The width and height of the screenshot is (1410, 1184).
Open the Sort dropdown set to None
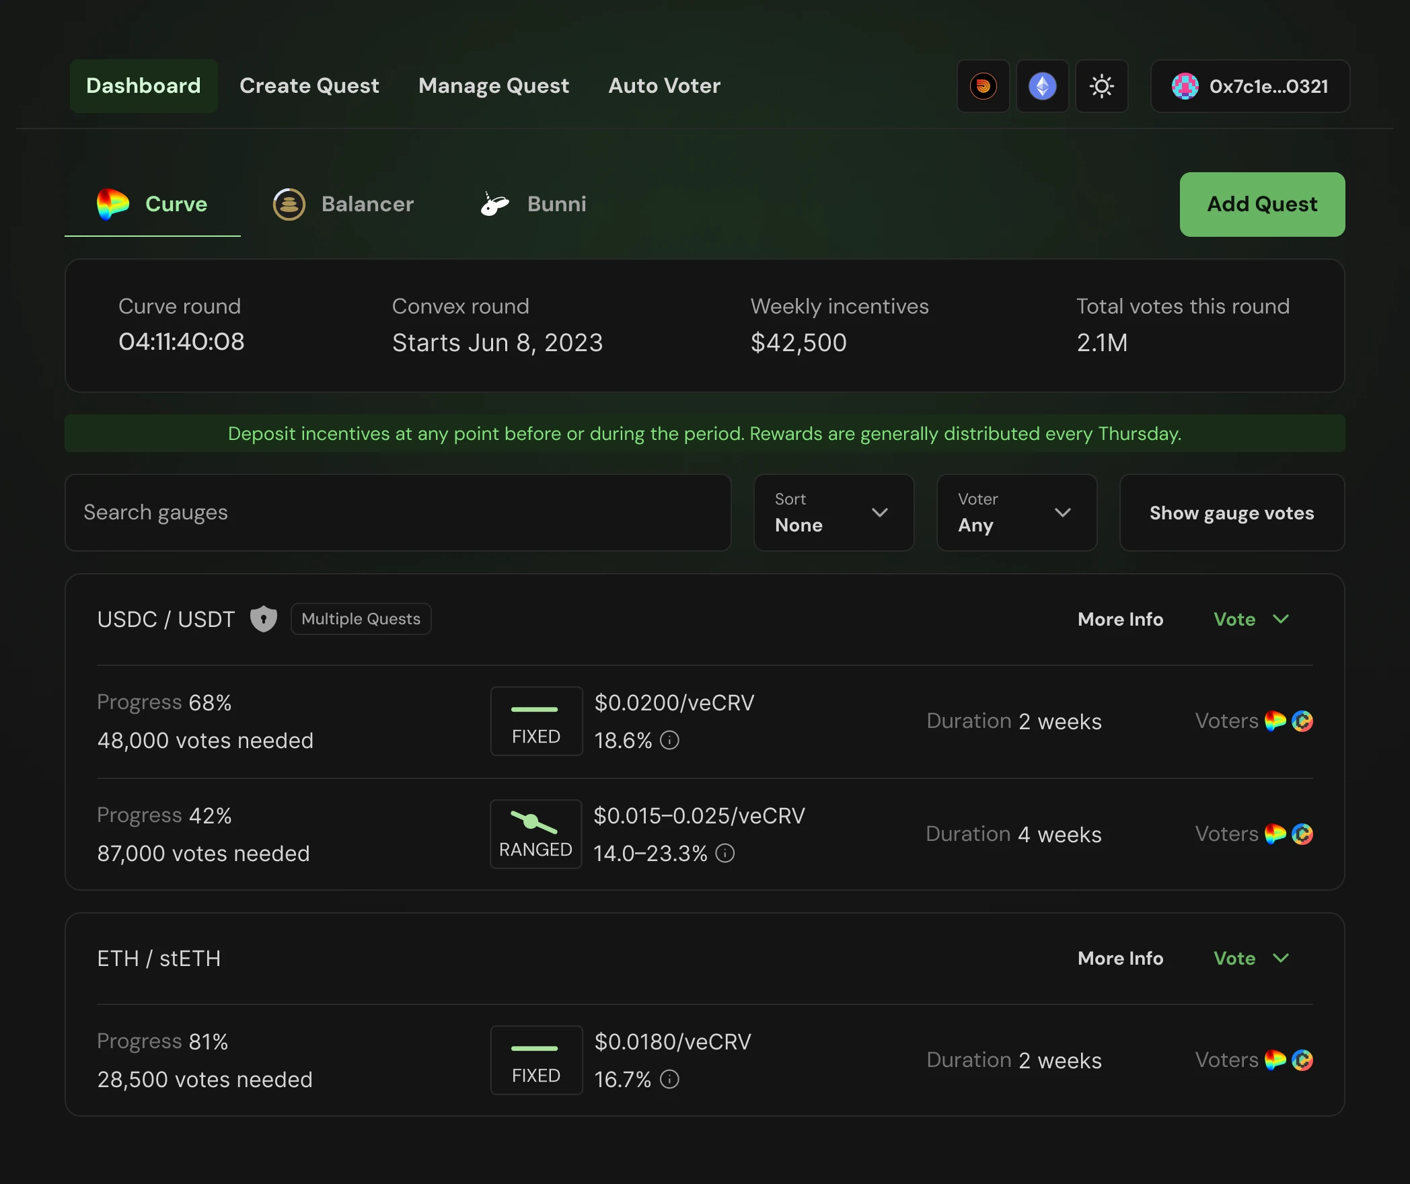pos(833,513)
